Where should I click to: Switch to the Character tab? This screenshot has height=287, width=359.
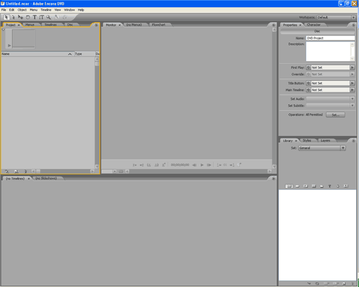click(314, 25)
